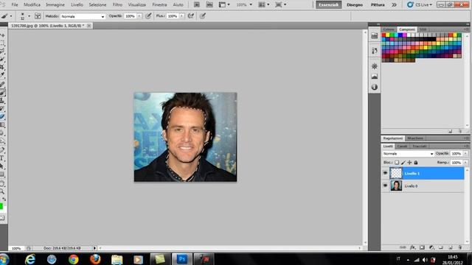Switch to the Essenziali workspace

(x=328, y=4)
